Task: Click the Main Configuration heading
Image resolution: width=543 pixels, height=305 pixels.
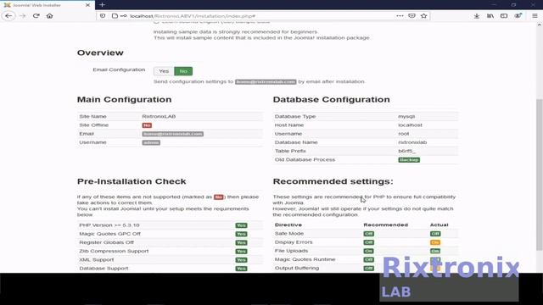Action: coord(124,100)
